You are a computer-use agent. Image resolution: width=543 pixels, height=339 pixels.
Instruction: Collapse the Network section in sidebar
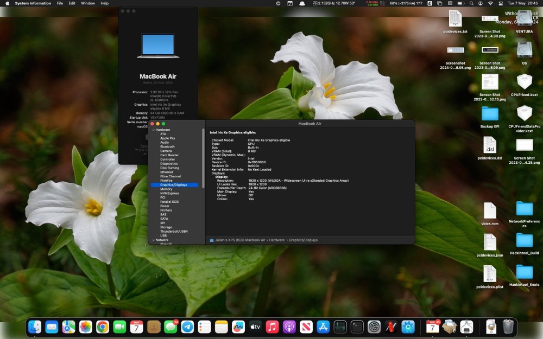[x=154, y=240]
